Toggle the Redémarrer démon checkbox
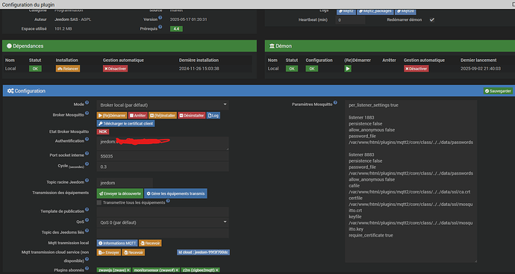Screen dimensions: 515x274 pyautogui.click(x=432, y=19)
